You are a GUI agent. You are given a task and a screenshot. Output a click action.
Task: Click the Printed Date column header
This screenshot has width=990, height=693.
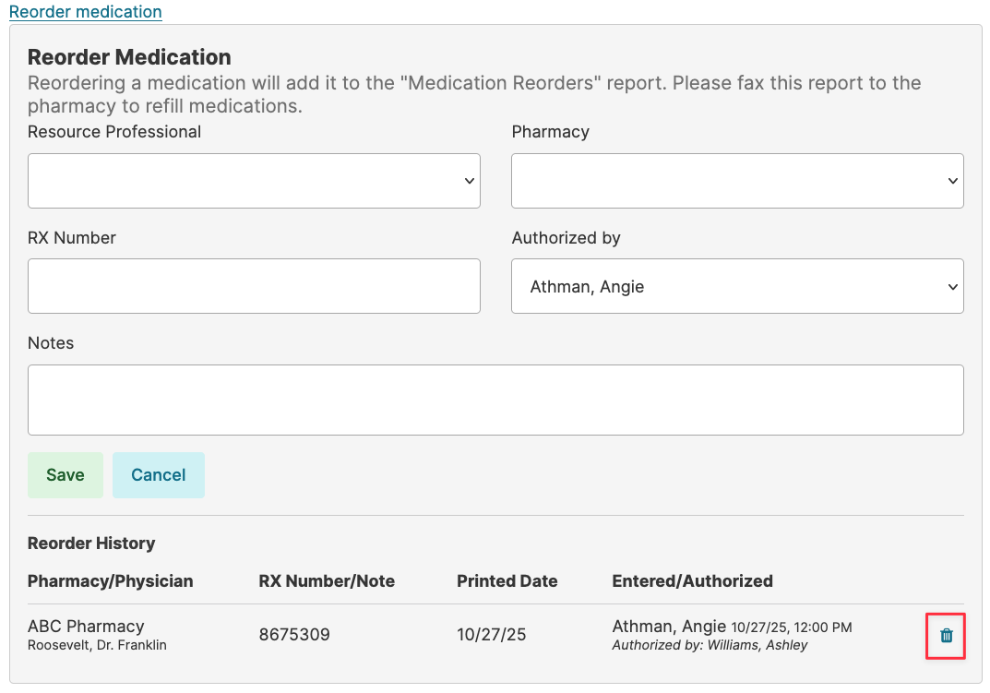507,581
